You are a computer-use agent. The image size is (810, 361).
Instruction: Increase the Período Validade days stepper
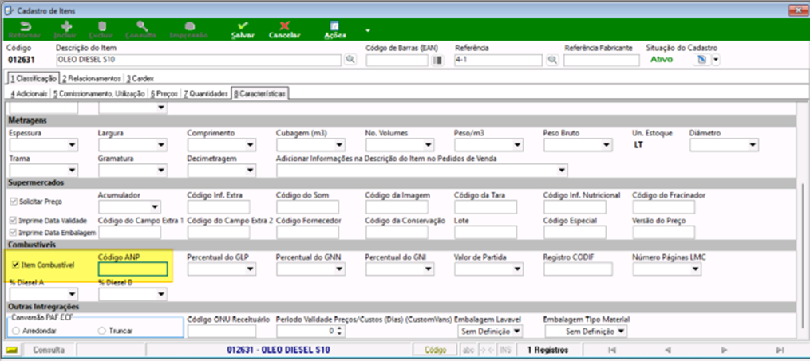tap(339, 328)
